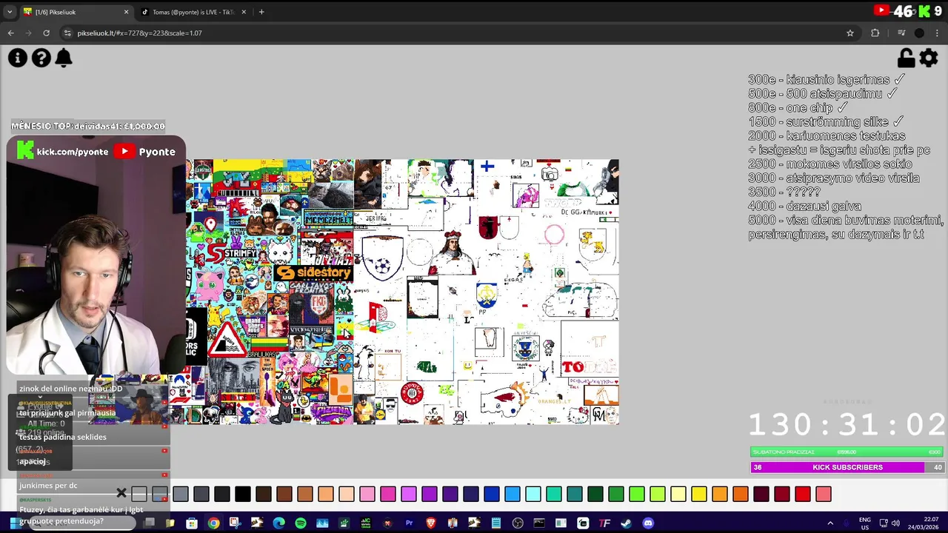
Task: Click the red TO text on the canvas
Action: click(x=574, y=367)
